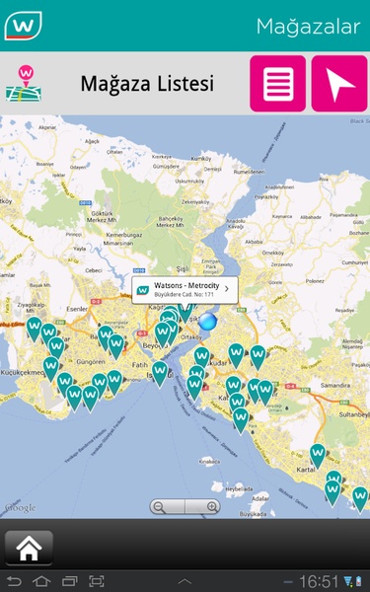Tap the Android back button
370x592 pixels.
pos(14,581)
